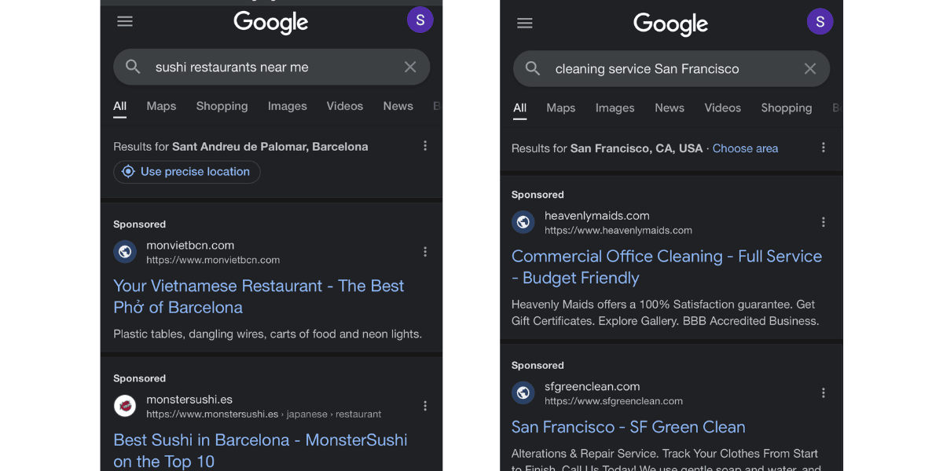Click monvietbcn.com globe favicon
943x471 pixels.
(125, 252)
